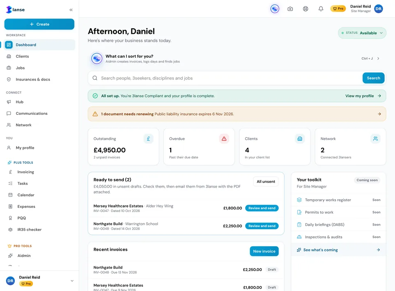The image size is (395, 291).
Task: Click the Daily briefings clipboard icon
Action: pyautogui.click(x=299, y=224)
